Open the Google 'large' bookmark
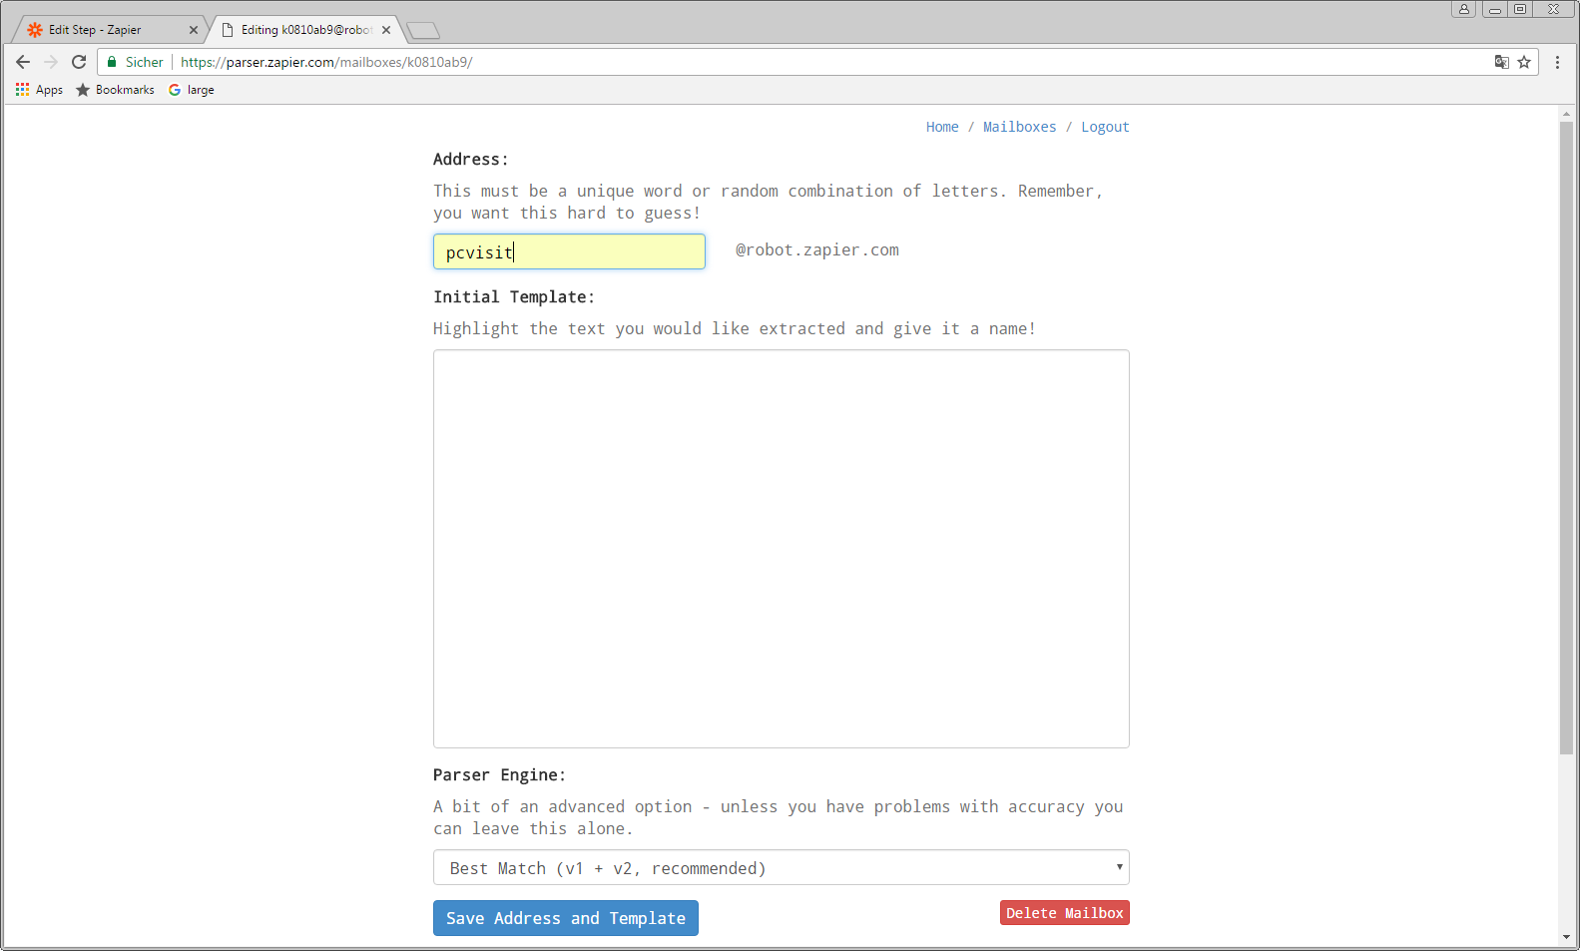This screenshot has width=1580, height=951. click(192, 90)
